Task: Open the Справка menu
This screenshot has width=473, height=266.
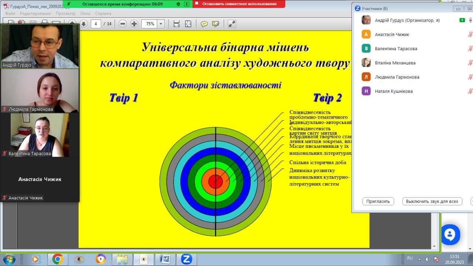Action: 103,14
